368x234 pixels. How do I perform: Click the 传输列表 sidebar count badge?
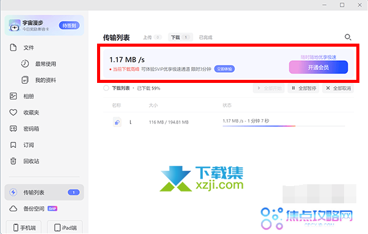(74, 192)
